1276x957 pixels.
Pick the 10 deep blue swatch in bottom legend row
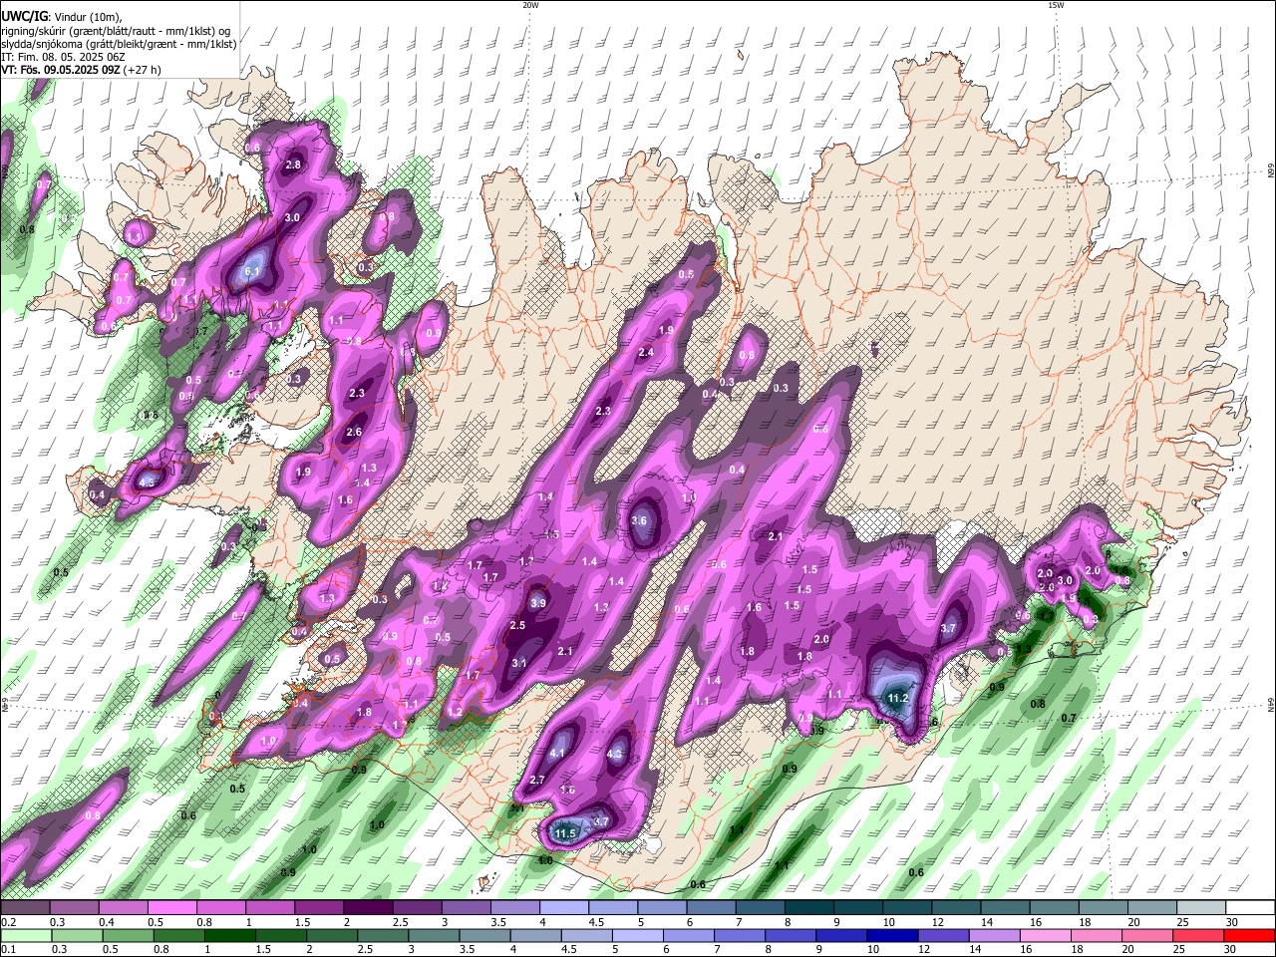point(891,935)
